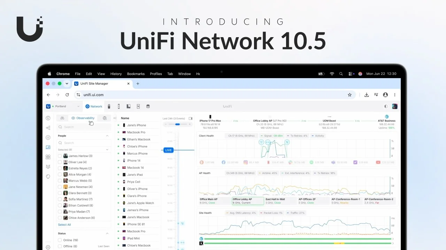
Task: Switch to the Observability tab
Action: [83, 118]
